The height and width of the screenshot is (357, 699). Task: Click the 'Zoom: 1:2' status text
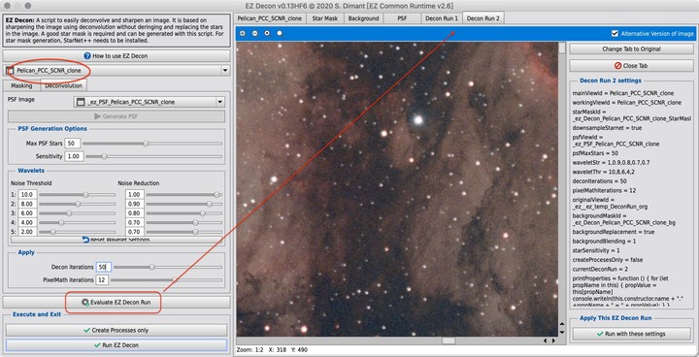(x=249, y=350)
